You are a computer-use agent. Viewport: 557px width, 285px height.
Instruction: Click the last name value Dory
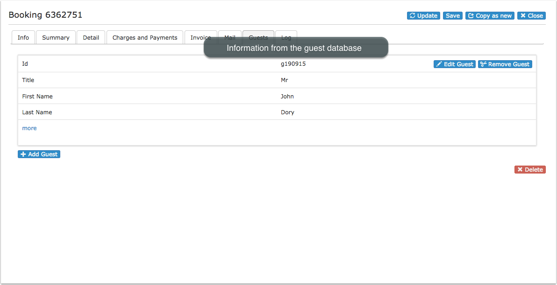tap(287, 112)
